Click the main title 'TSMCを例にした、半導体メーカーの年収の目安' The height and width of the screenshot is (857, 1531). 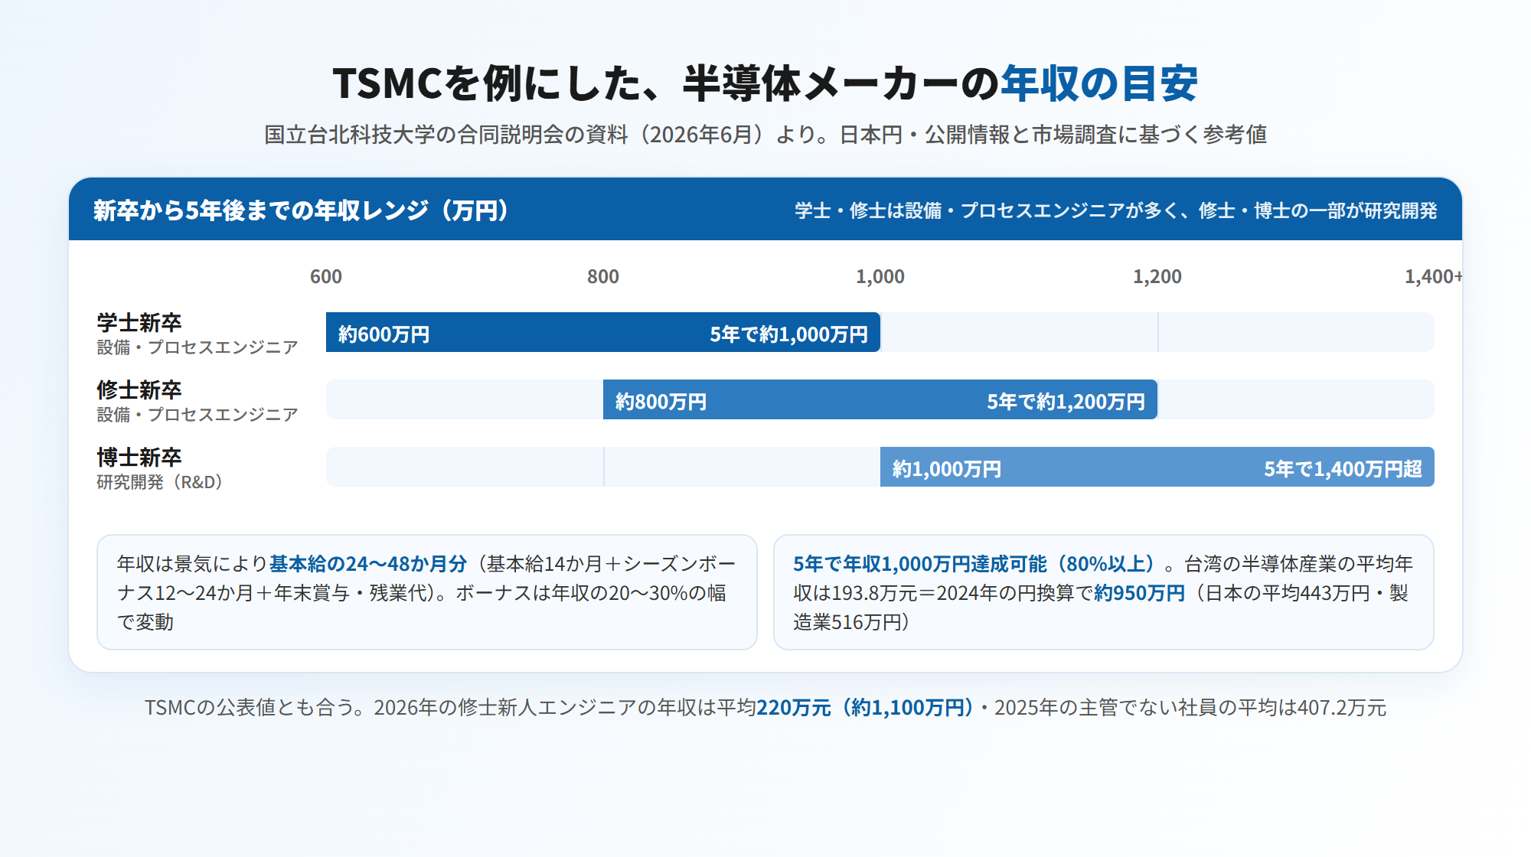765,83
